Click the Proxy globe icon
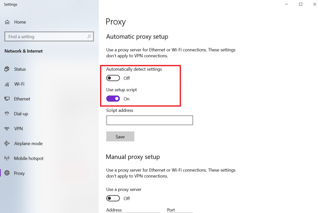 coord(7,173)
